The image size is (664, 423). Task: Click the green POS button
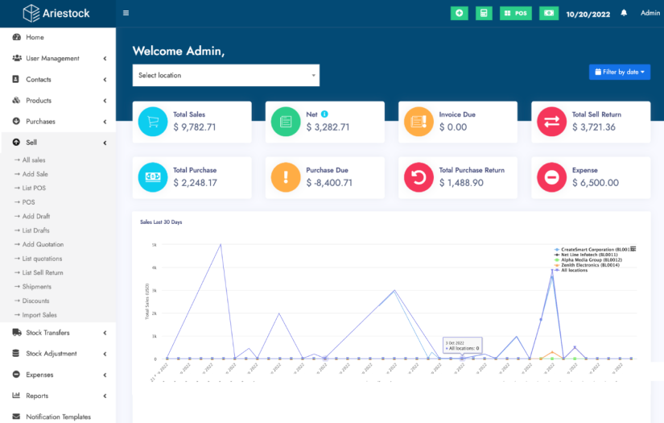pos(515,13)
